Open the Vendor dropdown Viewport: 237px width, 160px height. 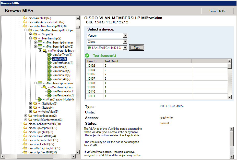click(125, 36)
